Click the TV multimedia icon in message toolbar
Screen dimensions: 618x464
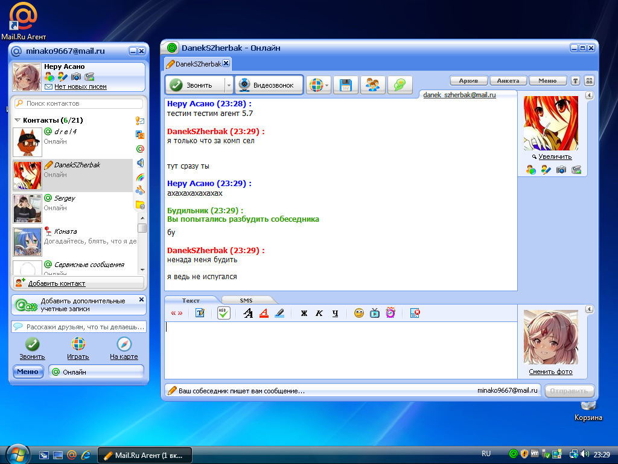pos(375,313)
